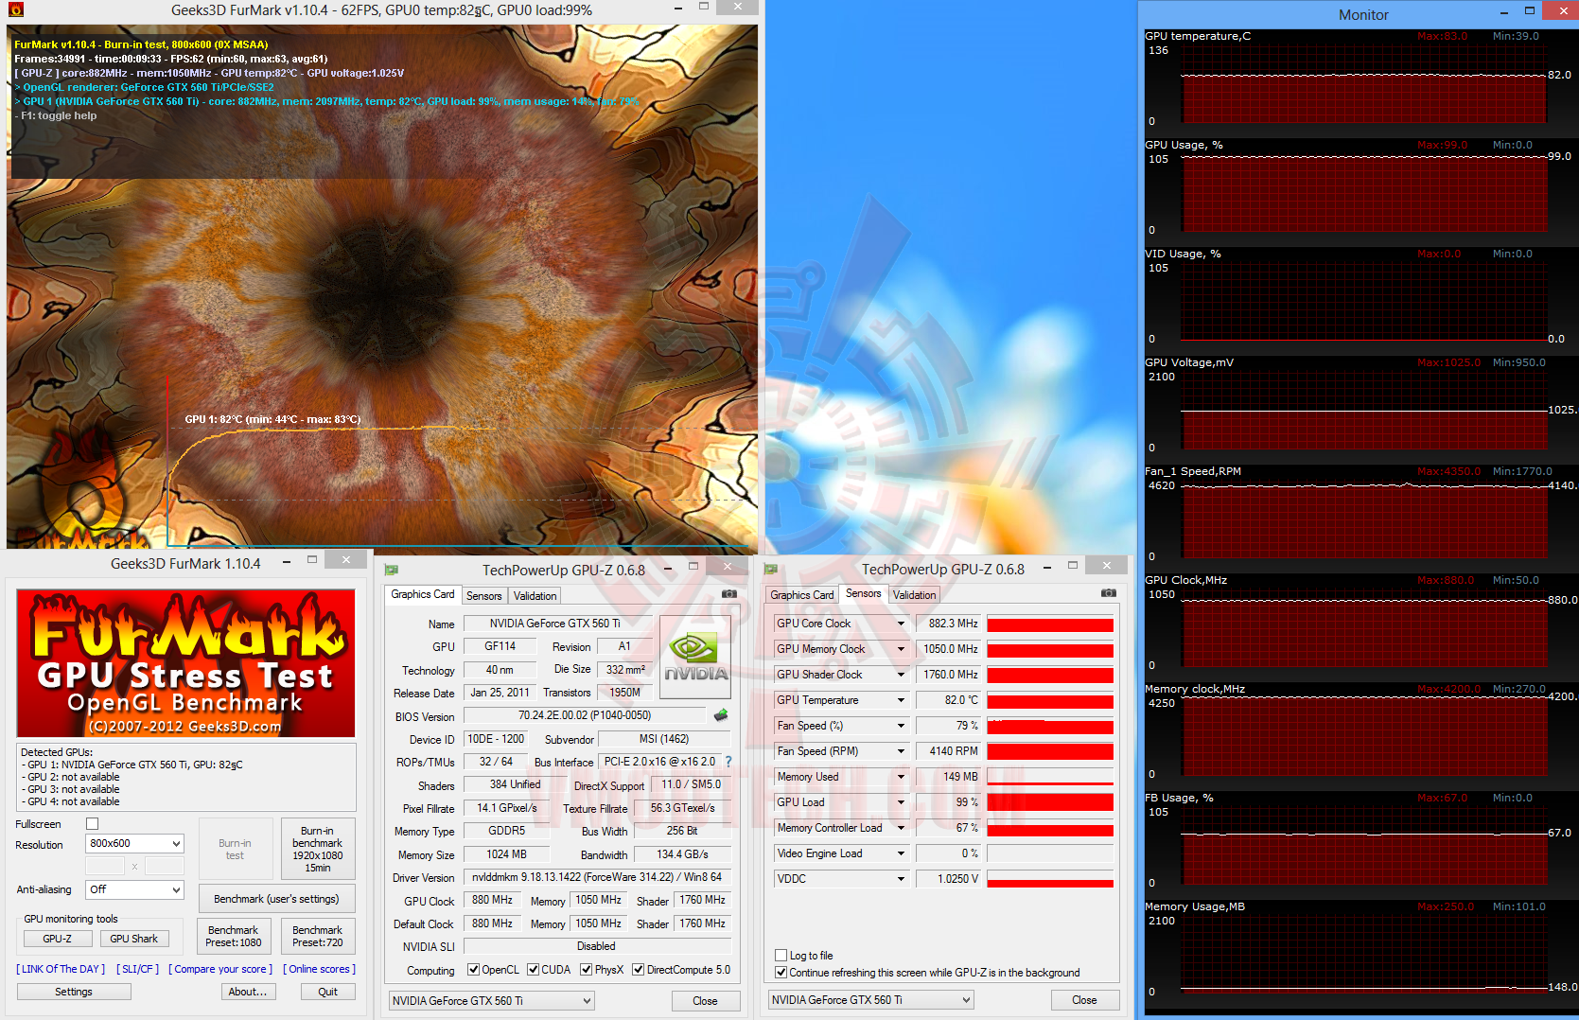Run Benchmark Preset:1080
The height and width of the screenshot is (1020, 1579).
coord(234,937)
